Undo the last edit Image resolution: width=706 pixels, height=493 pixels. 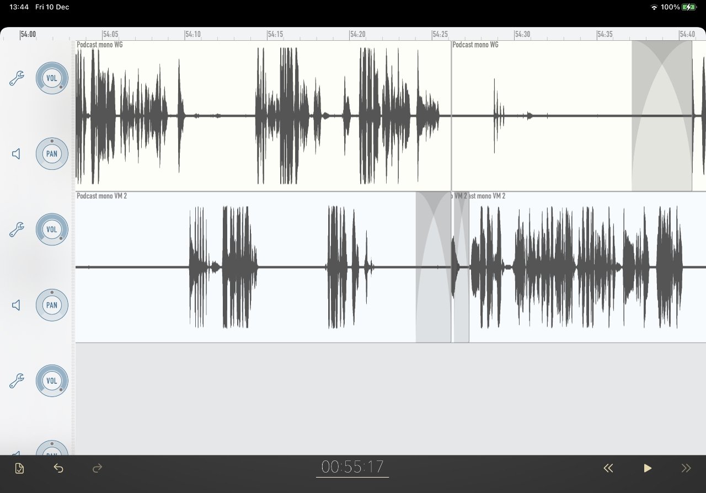58,469
